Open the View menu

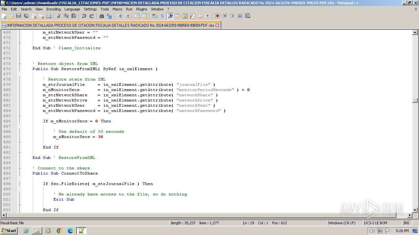(x=39, y=9)
